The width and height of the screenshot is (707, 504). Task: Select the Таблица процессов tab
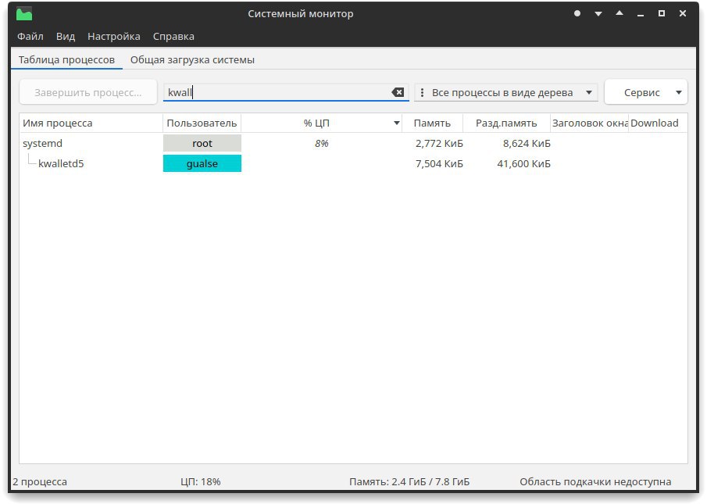pyautogui.click(x=66, y=59)
